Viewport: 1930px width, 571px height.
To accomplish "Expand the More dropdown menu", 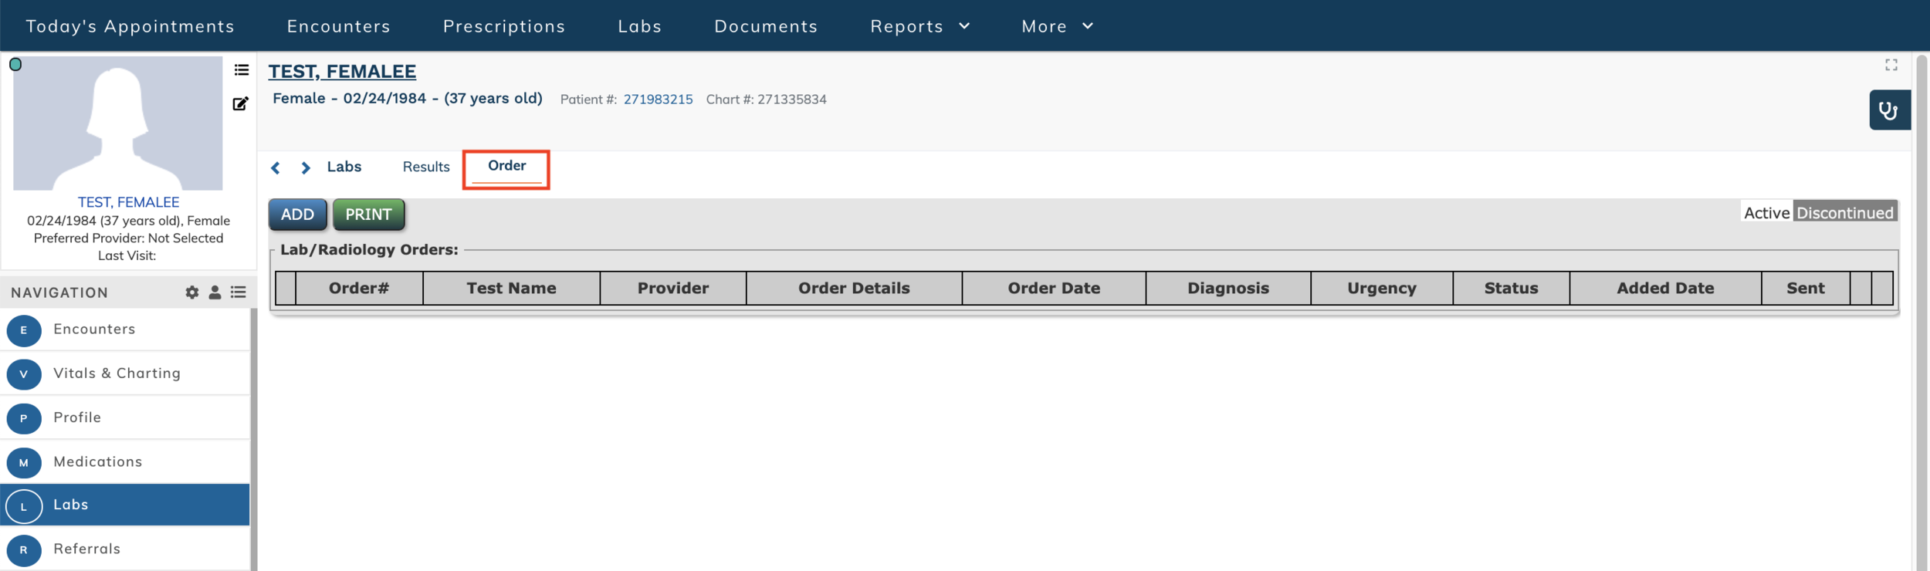I will point(1057,26).
